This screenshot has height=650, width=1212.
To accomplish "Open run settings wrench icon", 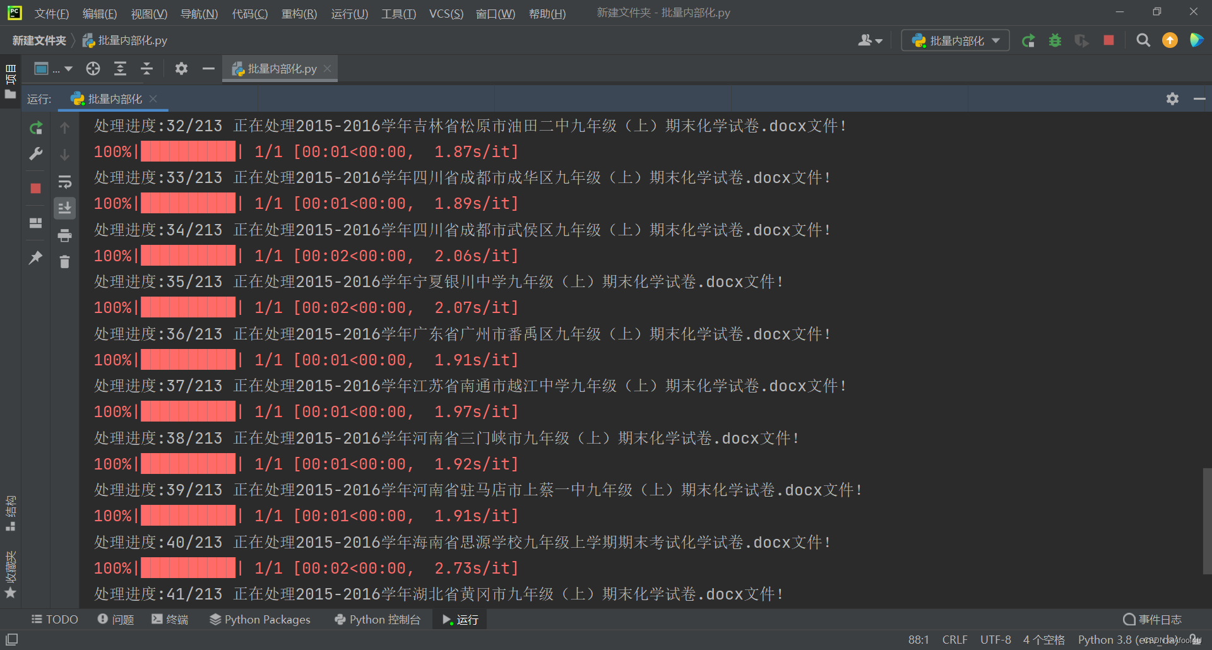I will pos(36,154).
